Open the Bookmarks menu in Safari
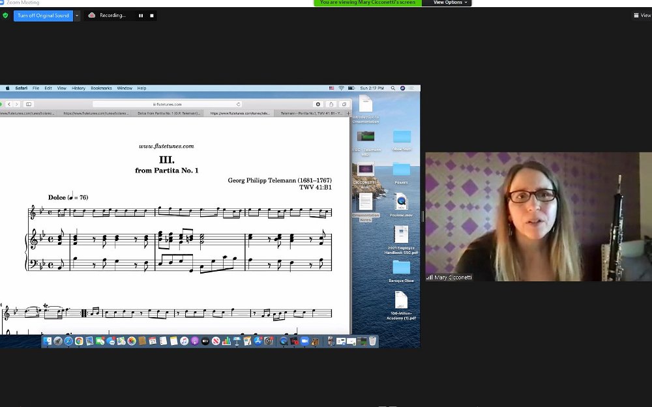Screen dimensions: 652x407 click(101, 88)
